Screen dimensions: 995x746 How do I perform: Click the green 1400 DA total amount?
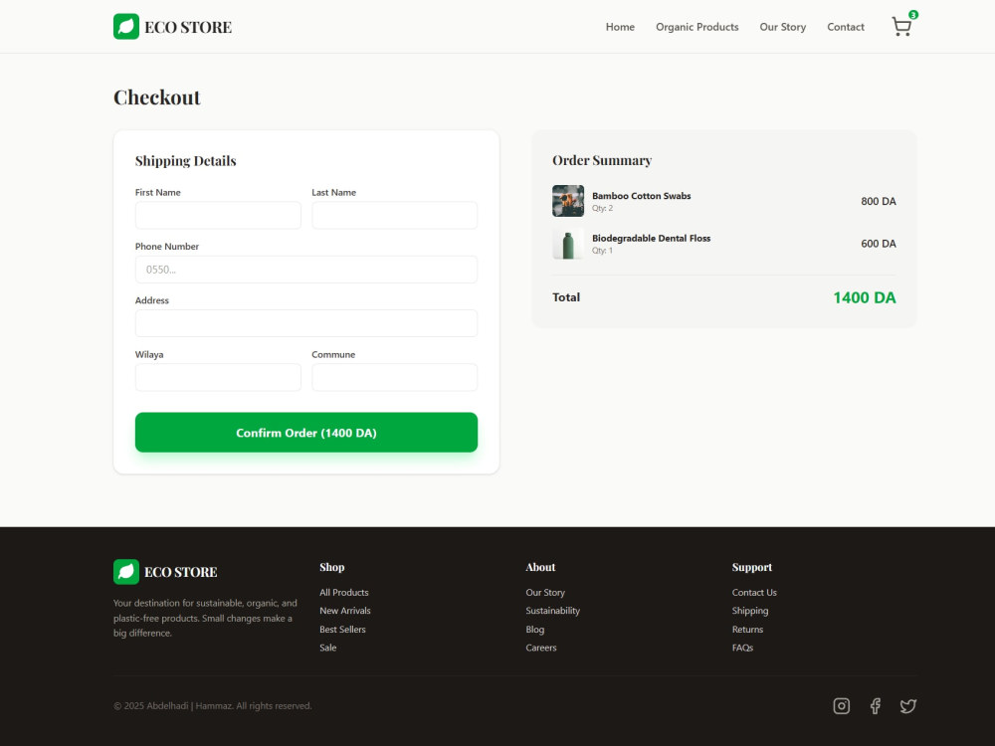pyautogui.click(x=865, y=297)
